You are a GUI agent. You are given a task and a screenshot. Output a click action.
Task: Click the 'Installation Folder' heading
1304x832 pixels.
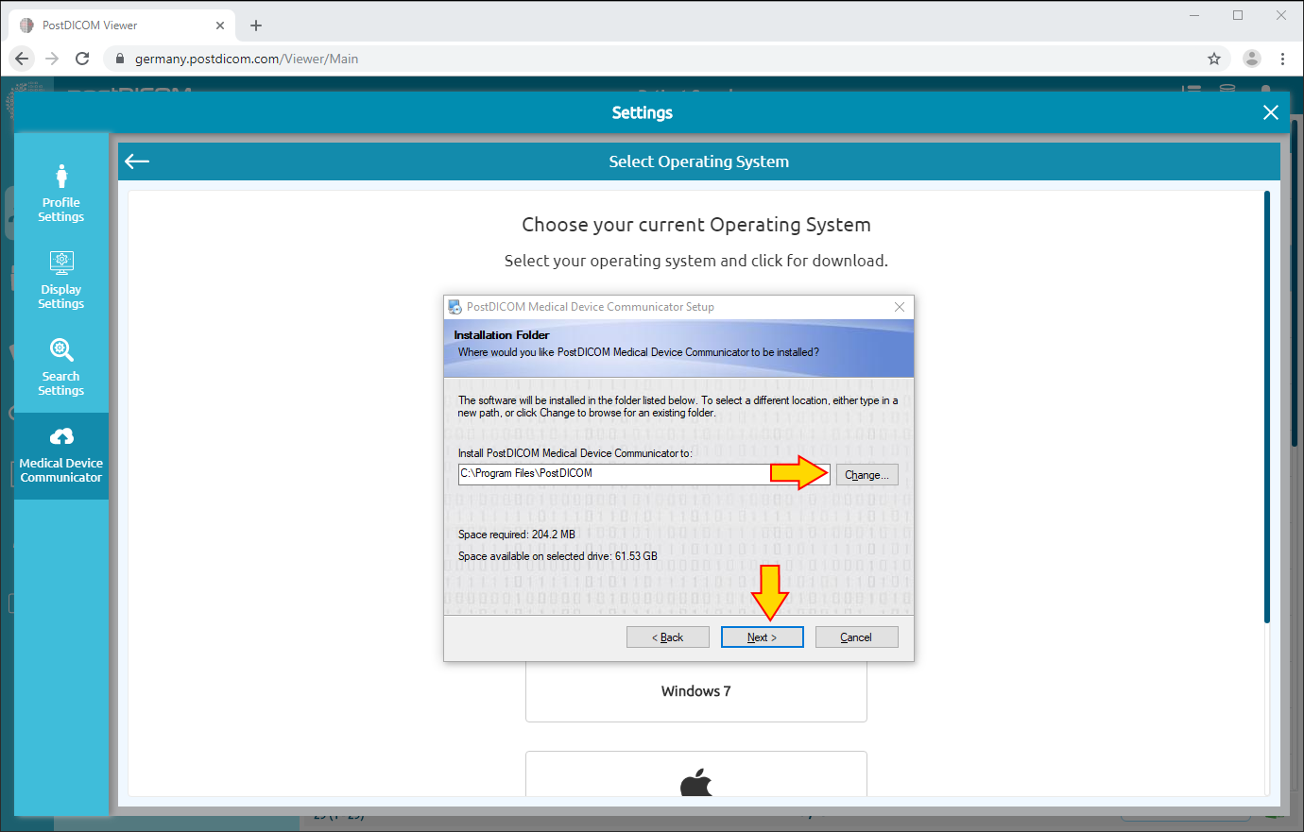pos(502,335)
